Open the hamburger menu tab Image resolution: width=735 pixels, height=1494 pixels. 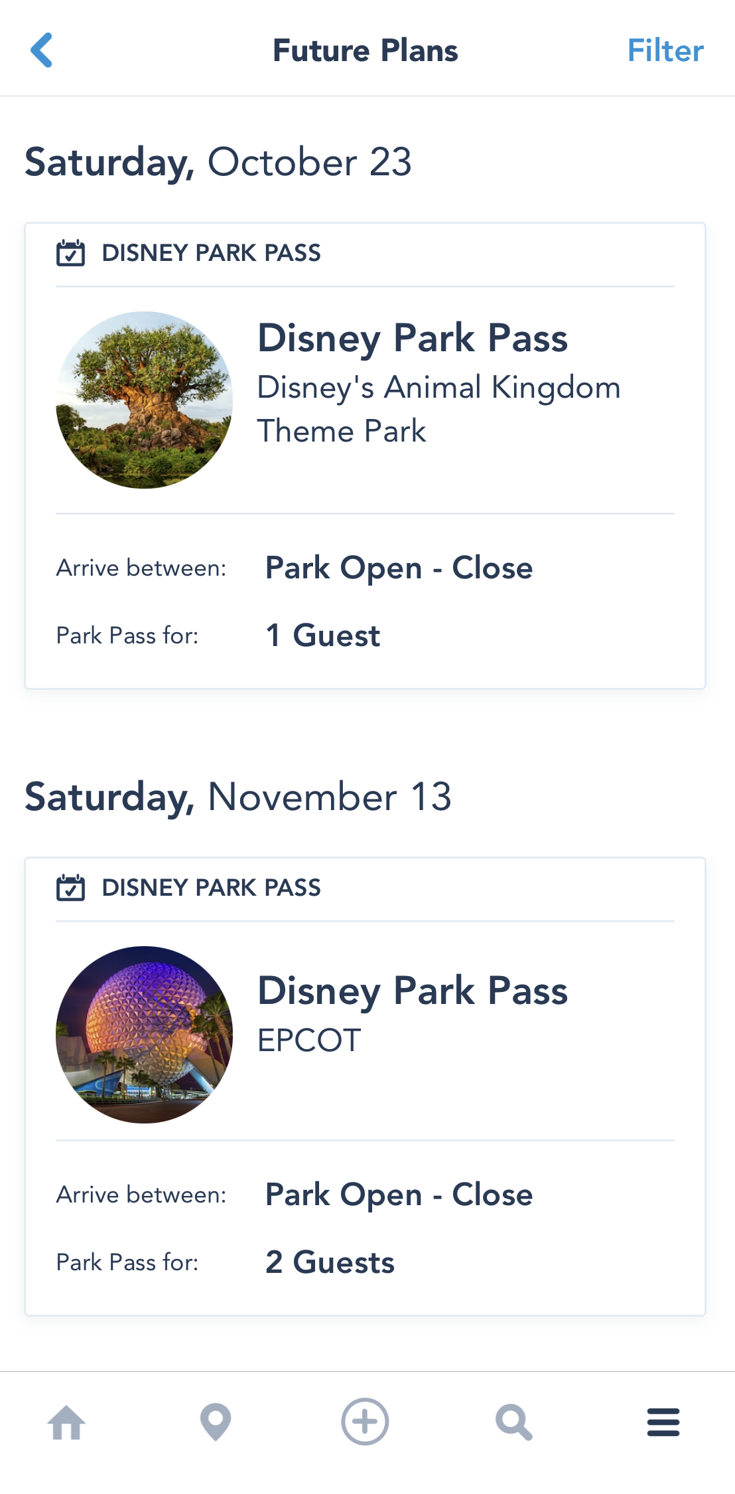[663, 1422]
